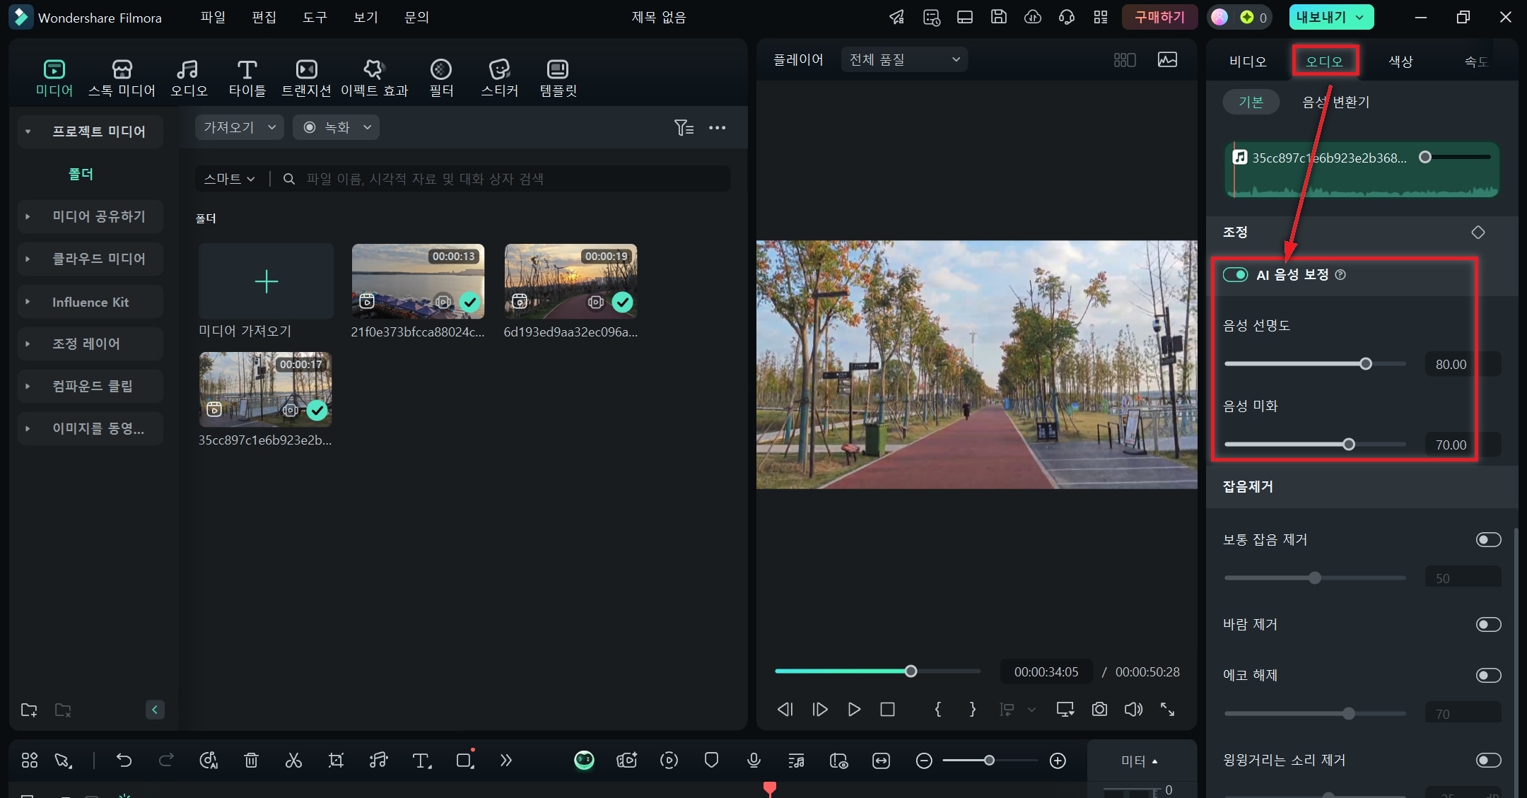This screenshot has height=798, width=1527.
Task: Open the 가져오기 dropdown
Action: click(x=239, y=127)
